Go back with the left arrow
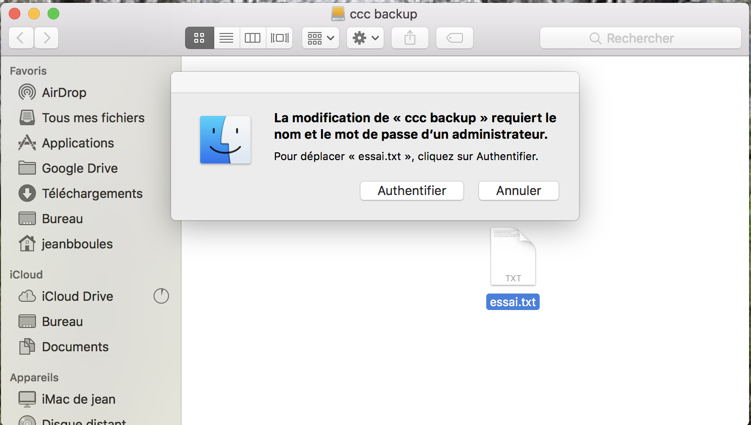Screen dimensions: 751x425 pyautogui.click(x=21, y=38)
